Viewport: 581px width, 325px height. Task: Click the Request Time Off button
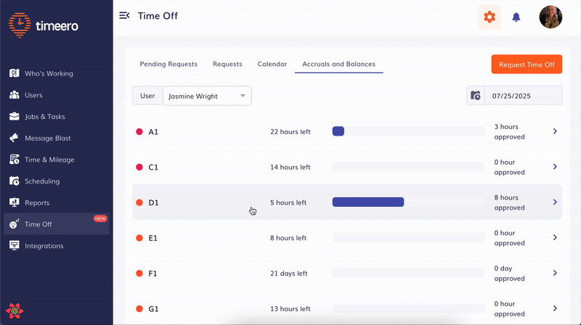pos(527,65)
